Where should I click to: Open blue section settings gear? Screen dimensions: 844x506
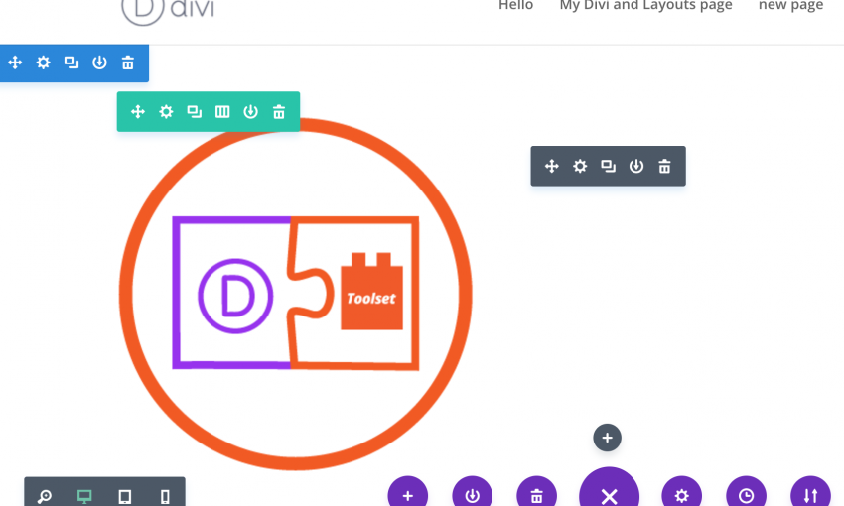(x=43, y=63)
